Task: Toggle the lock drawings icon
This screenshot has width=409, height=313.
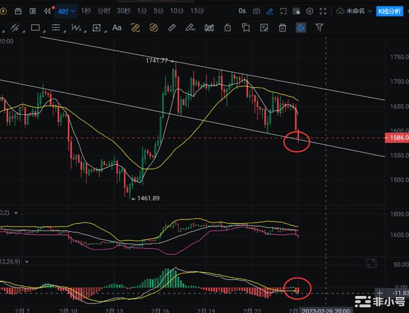Action: pyautogui.click(x=228, y=28)
